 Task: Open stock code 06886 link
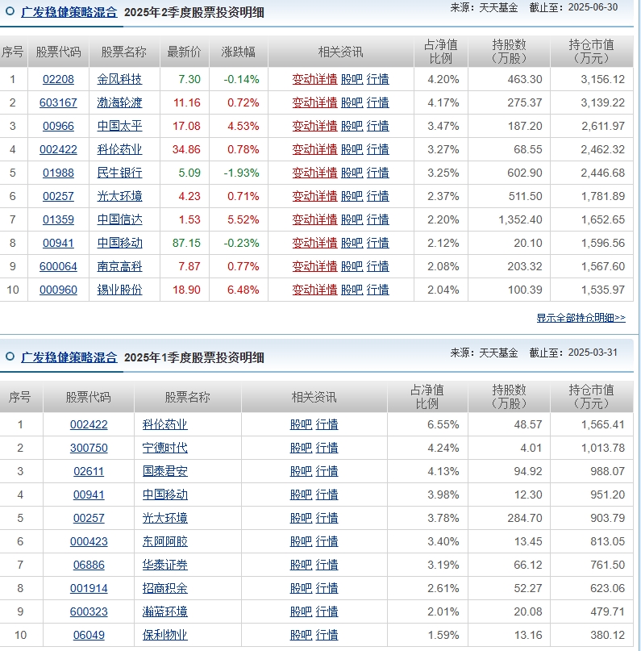(x=89, y=565)
